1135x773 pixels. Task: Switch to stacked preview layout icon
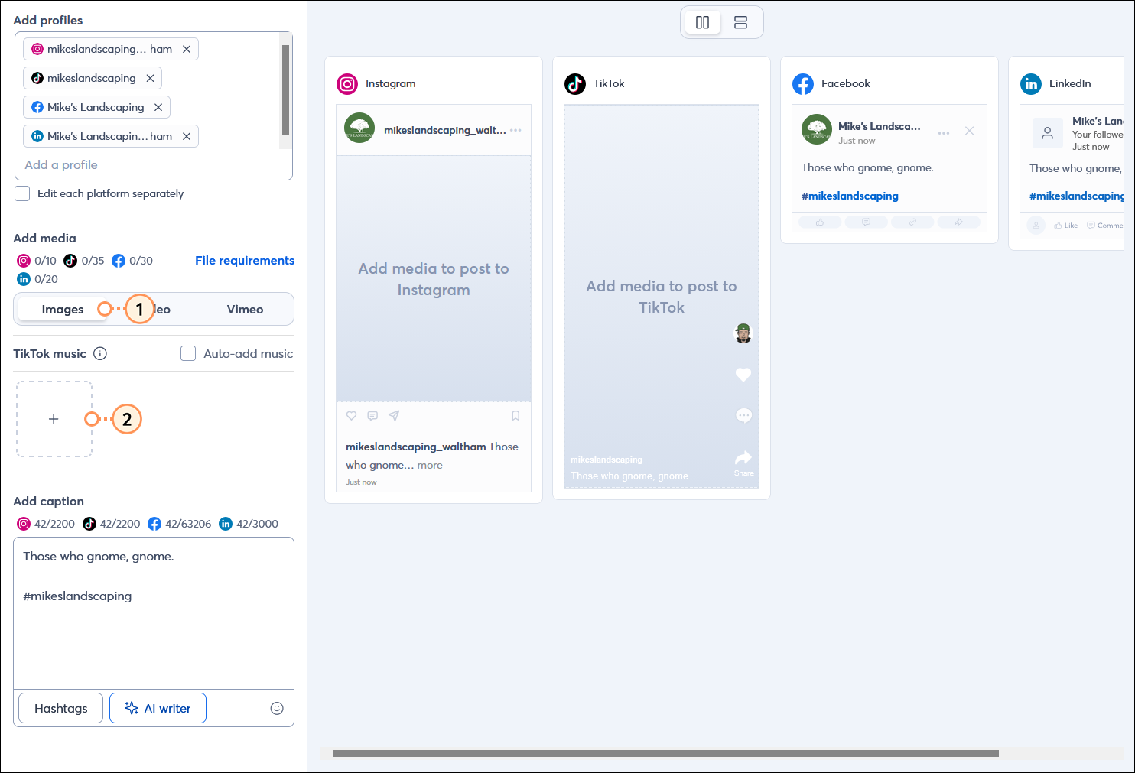(740, 22)
